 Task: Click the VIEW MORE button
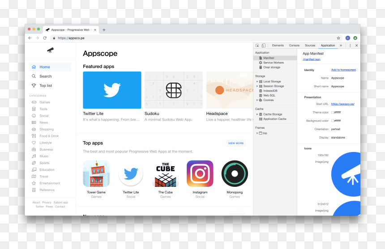pos(236,143)
